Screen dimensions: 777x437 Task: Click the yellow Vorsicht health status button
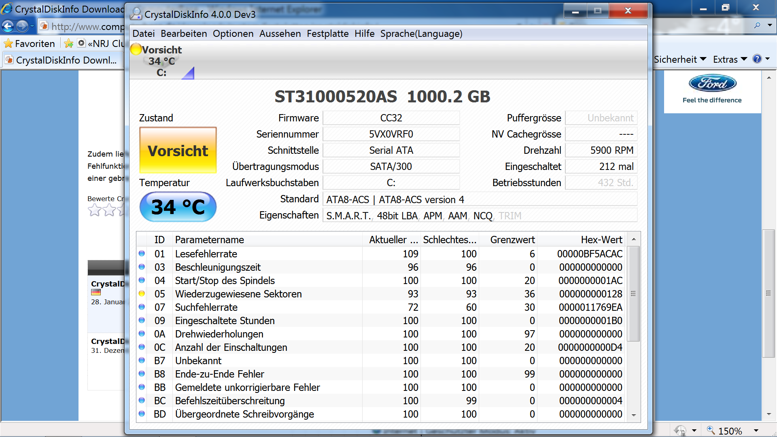click(x=178, y=150)
